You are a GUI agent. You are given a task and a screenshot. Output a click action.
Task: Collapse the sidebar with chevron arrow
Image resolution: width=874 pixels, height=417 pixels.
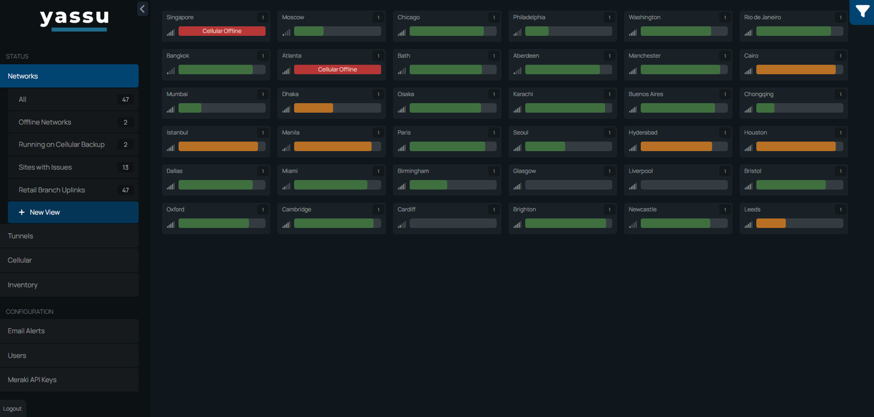pos(142,8)
